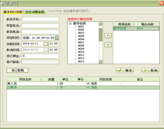The width and height of the screenshot is (164, 129).
Task: Click the 预订押金 input field
Action: tap(40, 56)
